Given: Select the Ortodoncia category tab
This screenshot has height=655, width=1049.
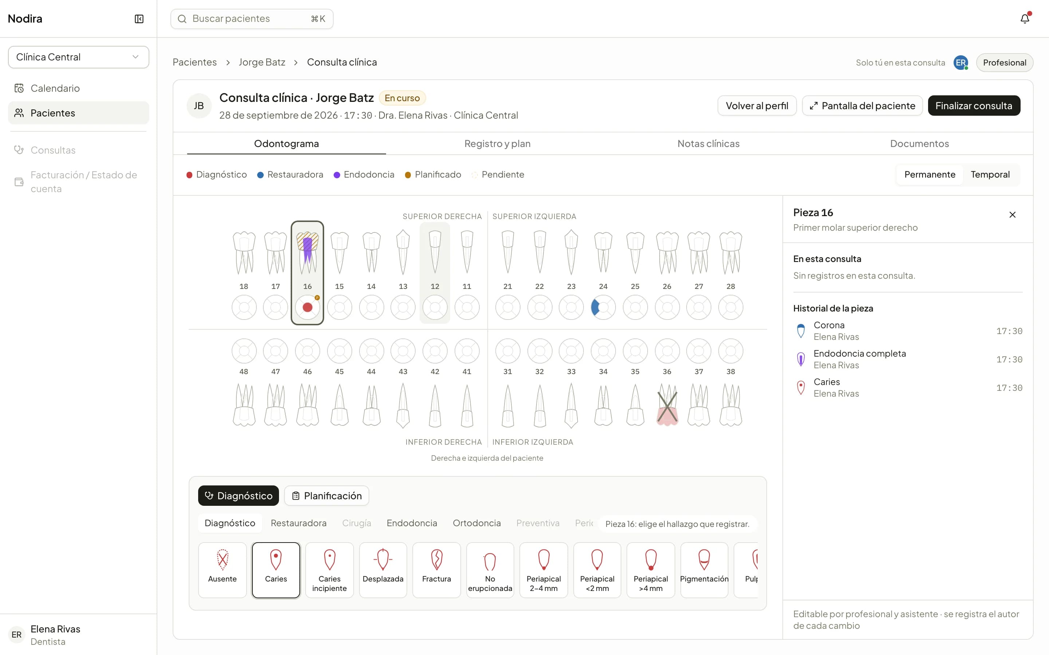Looking at the screenshot, I should click(x=477, y=523).
